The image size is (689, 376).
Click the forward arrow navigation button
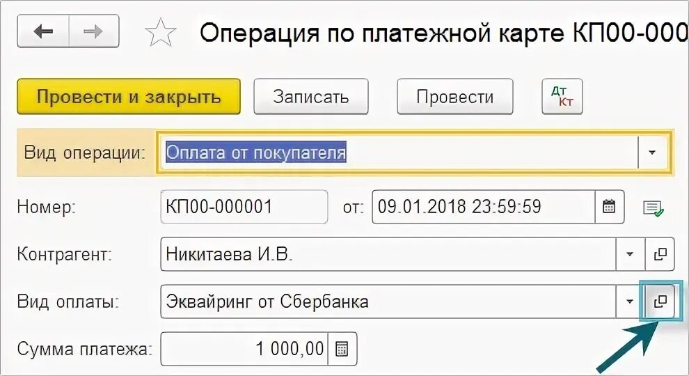click(93, 31)
